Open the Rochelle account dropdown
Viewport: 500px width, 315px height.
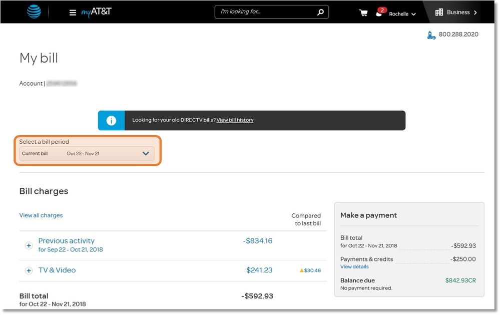[x=402, y=14]
